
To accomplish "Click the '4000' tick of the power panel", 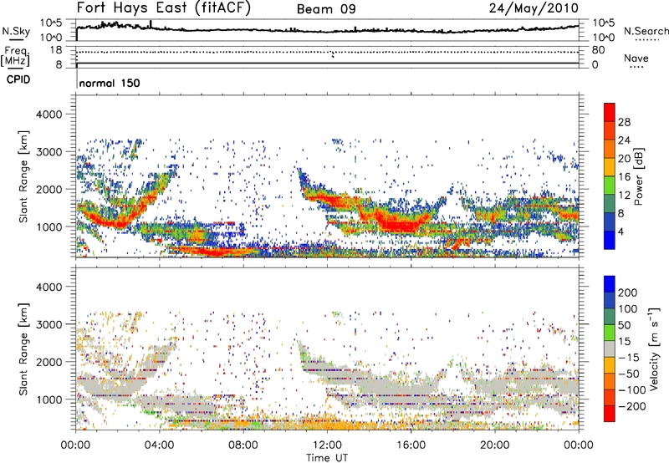I will (49, 114).
